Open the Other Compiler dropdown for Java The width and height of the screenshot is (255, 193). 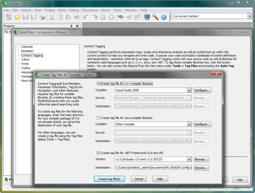pos(189,124)
